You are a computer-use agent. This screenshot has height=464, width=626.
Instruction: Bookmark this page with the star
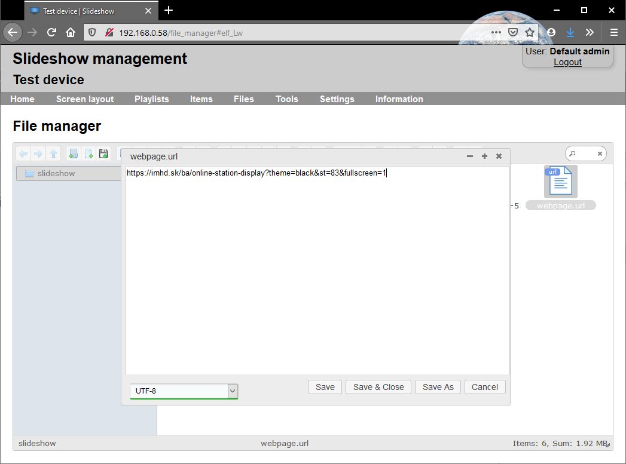(530, 32)
